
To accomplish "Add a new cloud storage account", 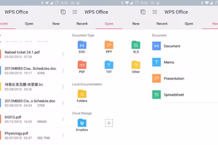I will 109,123.
